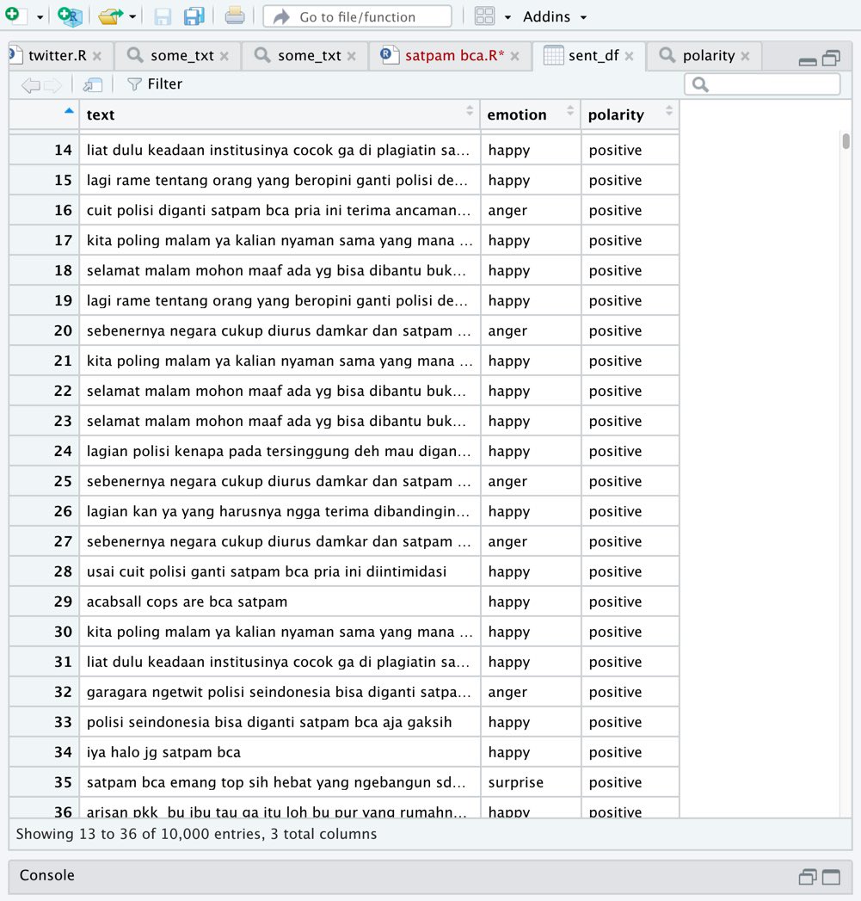Sort by the emotion column header
Image resolution: width=861 pixels, height=901 pixels.
[531, 114]
